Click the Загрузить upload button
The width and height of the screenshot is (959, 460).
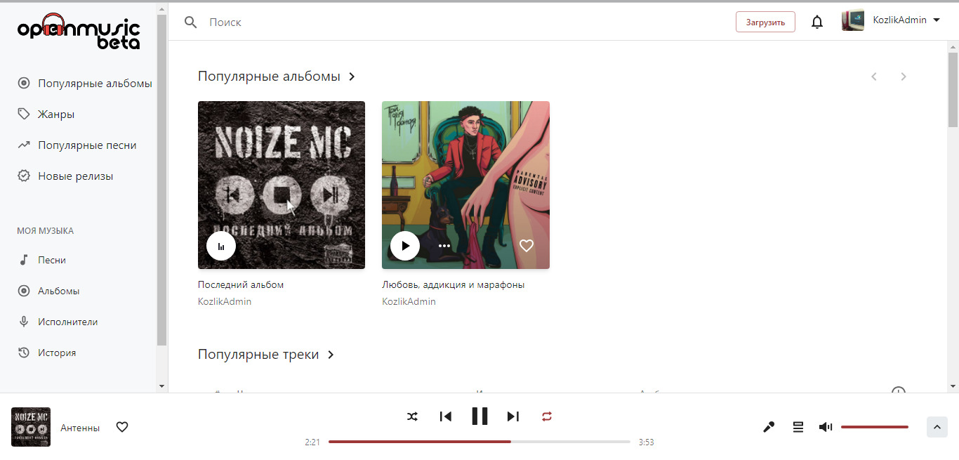coord(765,22)
